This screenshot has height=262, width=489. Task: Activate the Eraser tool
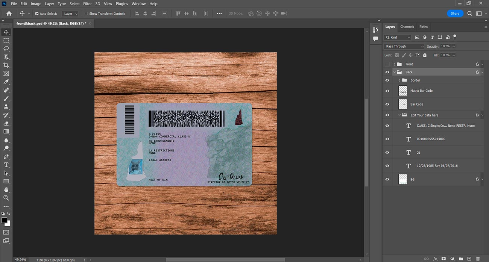pyautogui.click(x=6, y=123)
